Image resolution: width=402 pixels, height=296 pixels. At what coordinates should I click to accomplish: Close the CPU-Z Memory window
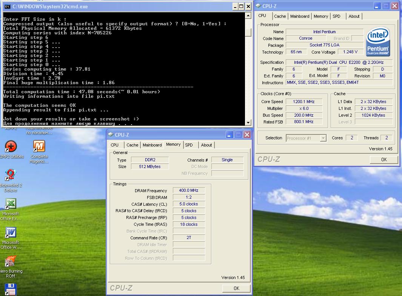coord(247,135)
